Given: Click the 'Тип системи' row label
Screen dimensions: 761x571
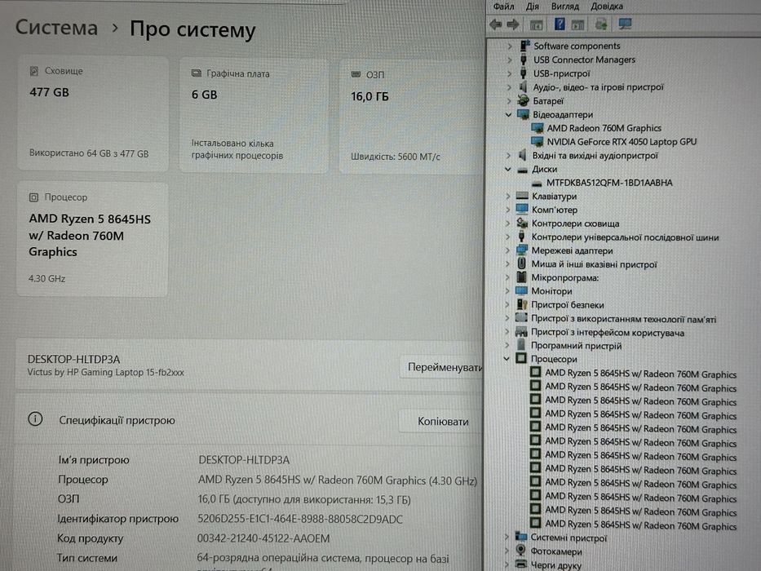Looking at the screenshot, I should (x=87, y=558).
